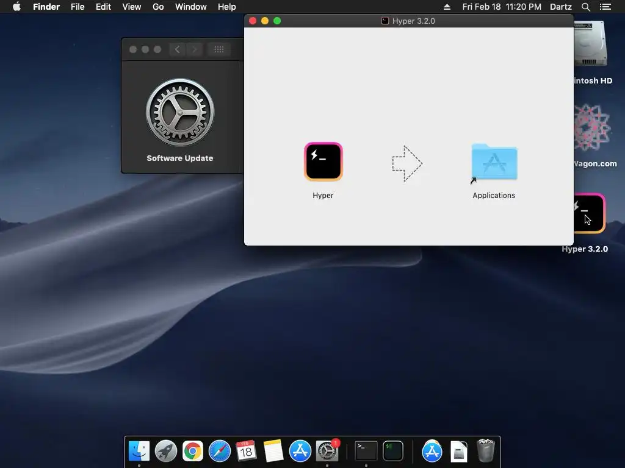Open the Applications folder shortcut

pyautogui.click(x=494, y=162)
